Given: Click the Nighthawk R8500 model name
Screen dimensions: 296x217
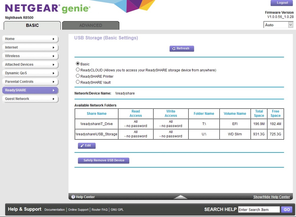Looking at the screenshot, I should (x=19, y=17).
